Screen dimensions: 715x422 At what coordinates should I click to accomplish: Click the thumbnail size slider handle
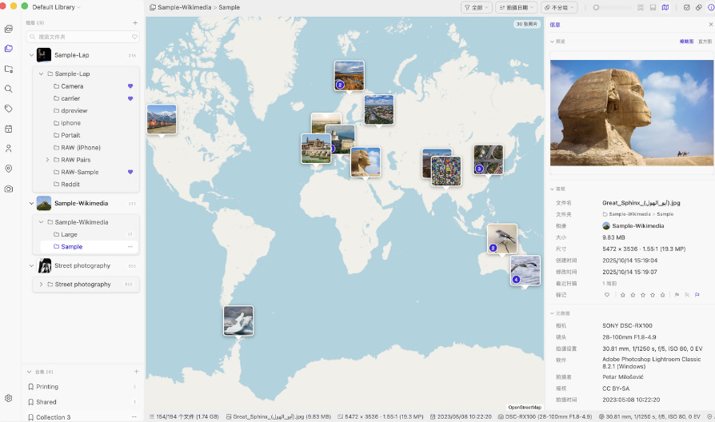tap(596, 7)
